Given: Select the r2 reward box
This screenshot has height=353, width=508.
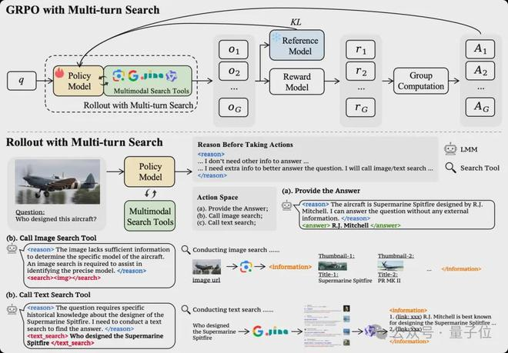Looking at the screenshot, I should tap(360, 71).
